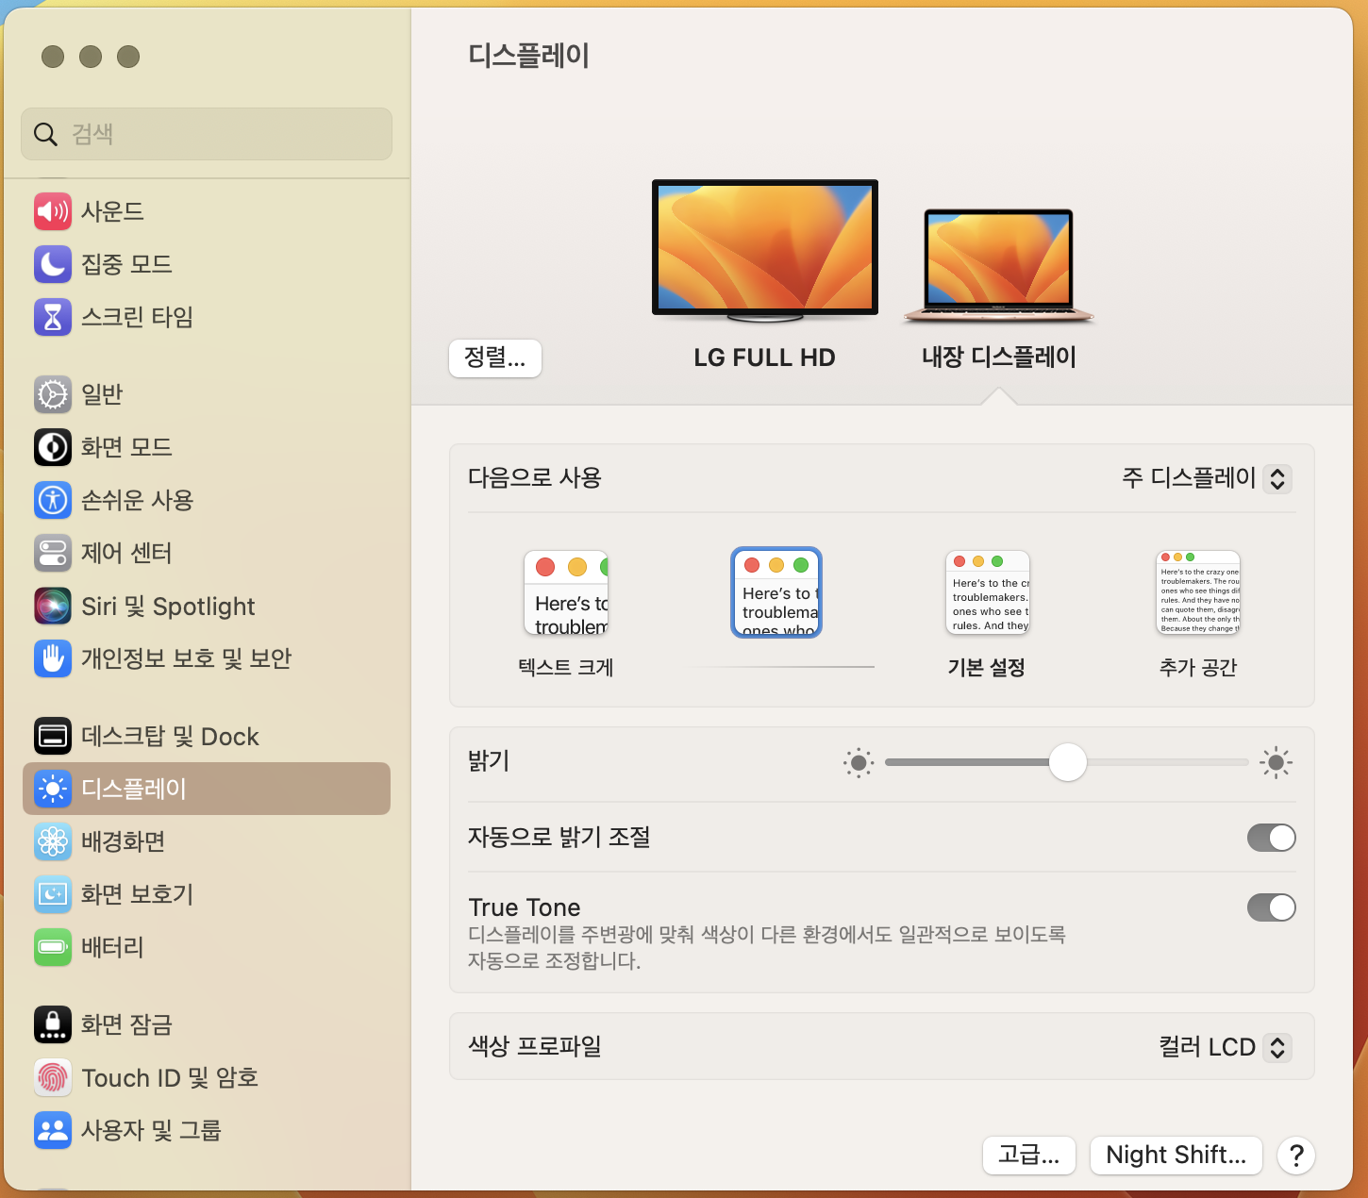Click the 정렬... button
The image size is (1368, 1198).
(x=494, y=358)
